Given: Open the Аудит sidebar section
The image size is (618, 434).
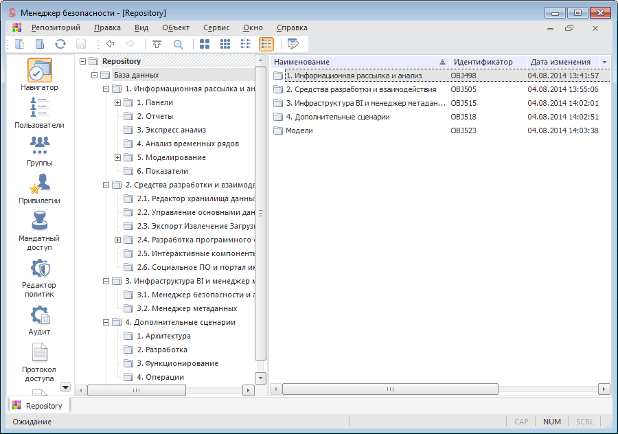Looking at the screenshot, I should (x=39, y=321).
